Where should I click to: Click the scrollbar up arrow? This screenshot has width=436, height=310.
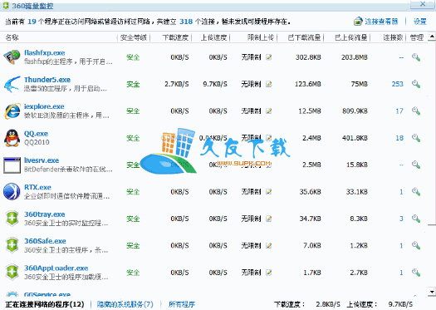(x=432, y=37)
